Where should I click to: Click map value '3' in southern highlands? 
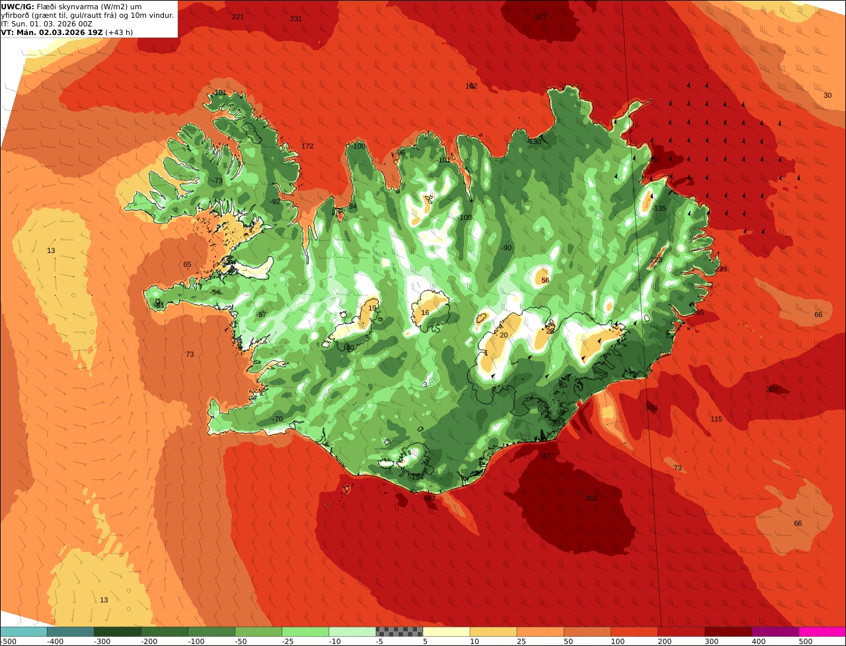click(425, 384)
